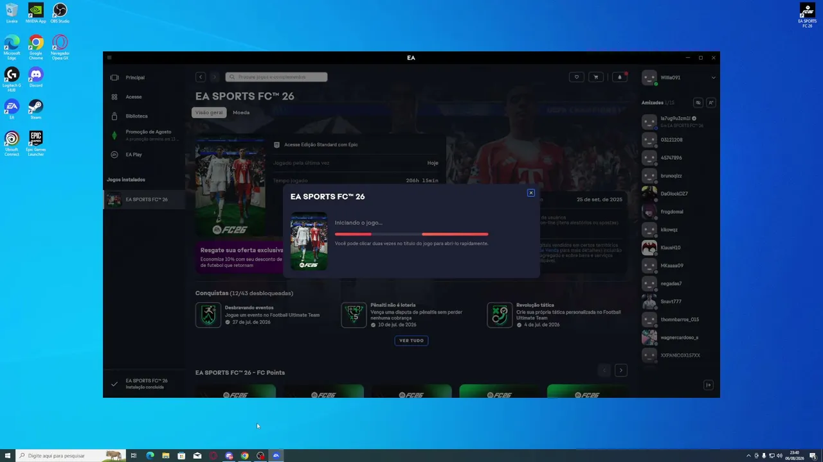Image resolution: width=823 pixels, height=462 pixels.
Task: Open the Windows Start menu
Action: 8,456
